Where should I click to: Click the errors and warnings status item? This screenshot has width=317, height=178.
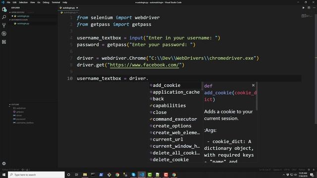click(26, 170)
